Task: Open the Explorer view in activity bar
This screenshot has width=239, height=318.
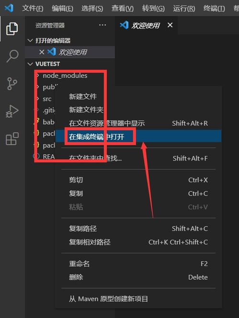Action: pyautogui.click(x=12, y=29)
